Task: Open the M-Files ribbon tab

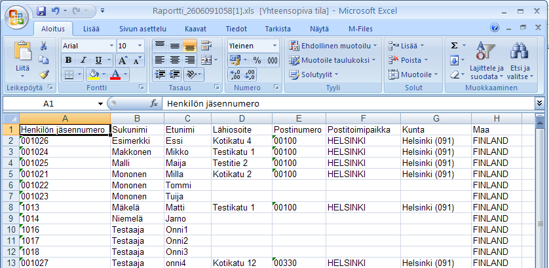Action: coord(360,29)
